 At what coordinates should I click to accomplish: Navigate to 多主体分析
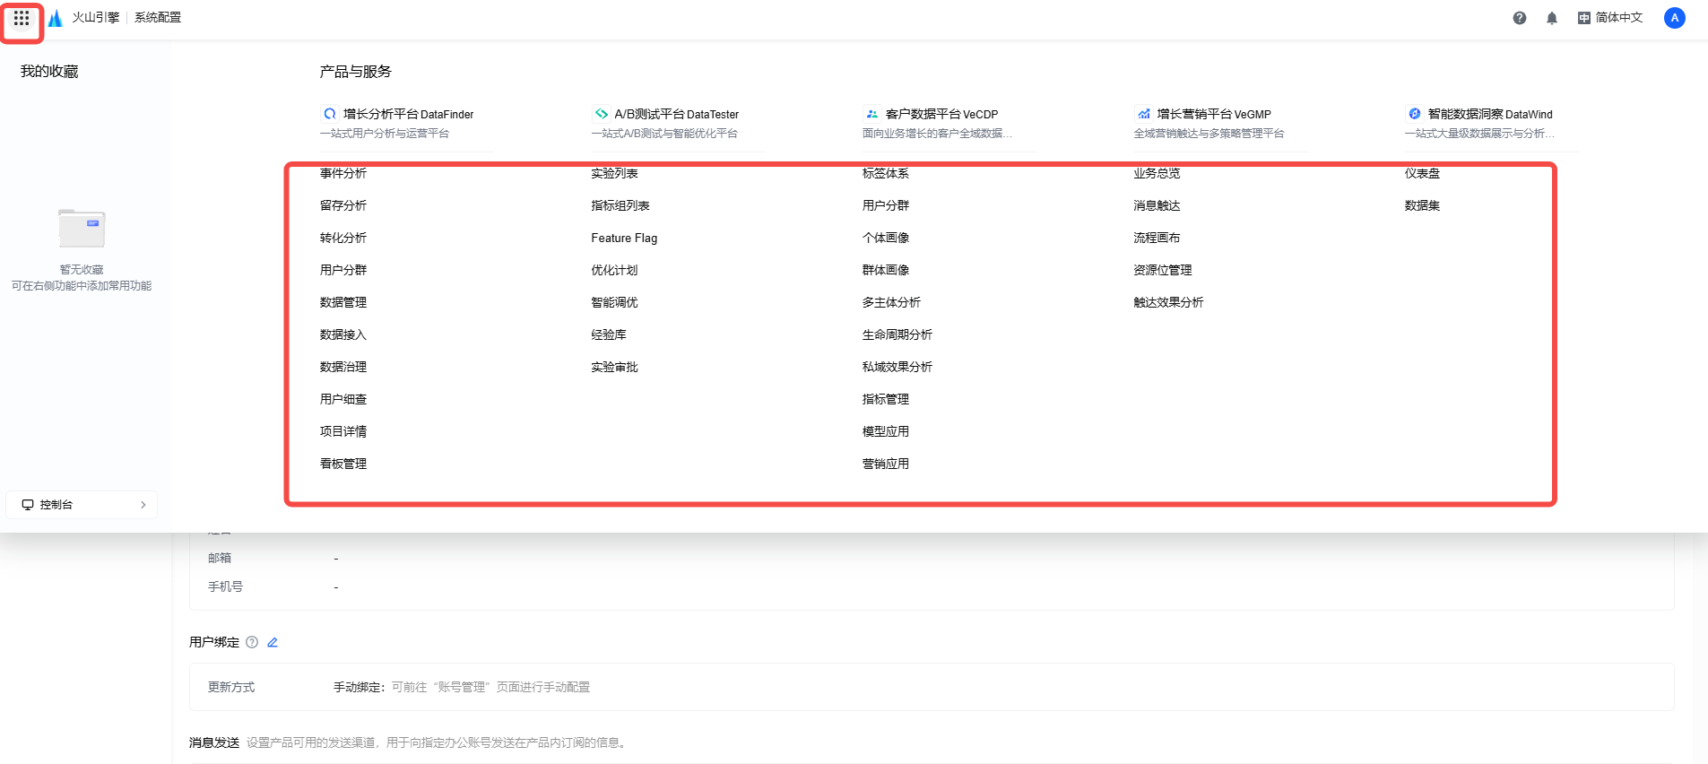point(891,302)
